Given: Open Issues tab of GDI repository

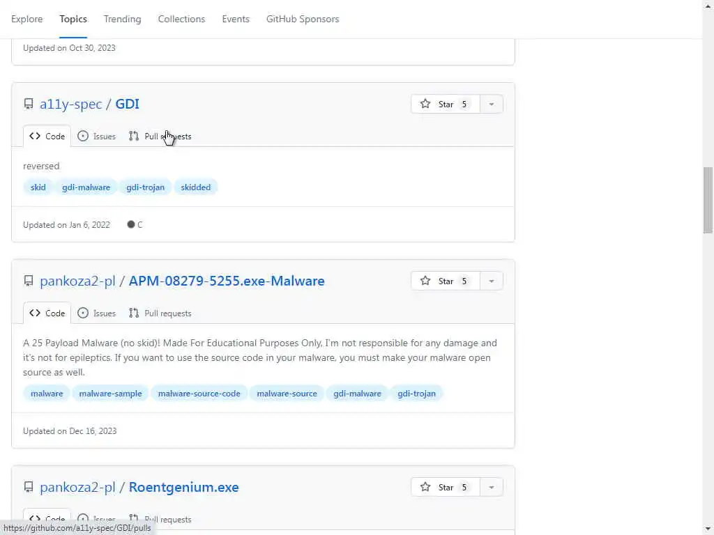Looking at the screenshot, I should [x=96, y=136].
